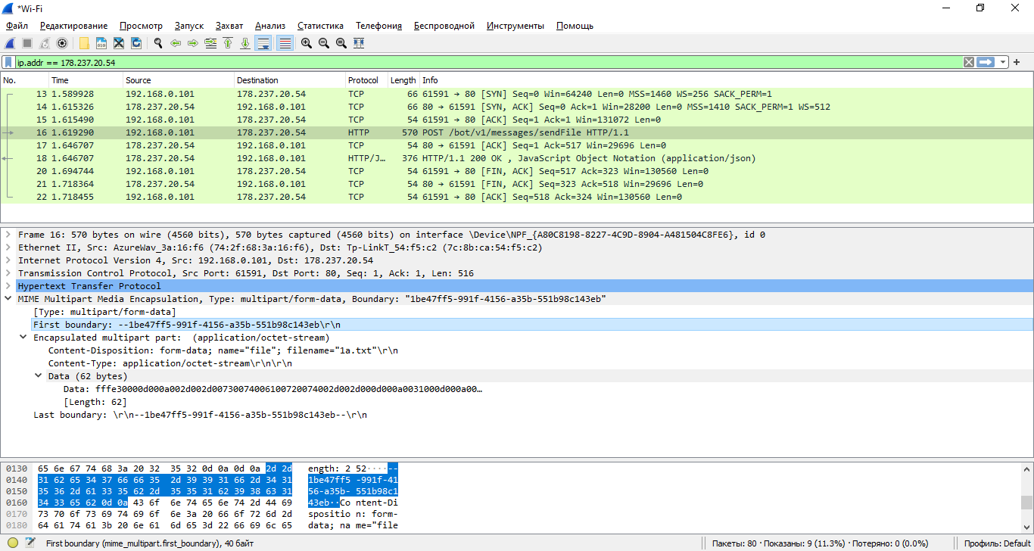Open capture options via the gear icon

coord(62,43)
